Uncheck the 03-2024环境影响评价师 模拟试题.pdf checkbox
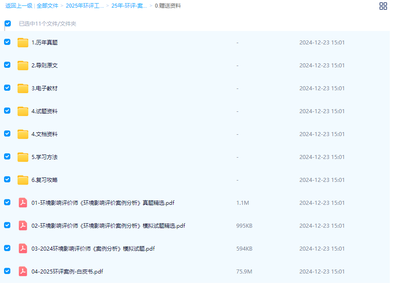The image size is (397, 287). pos(7,248)
